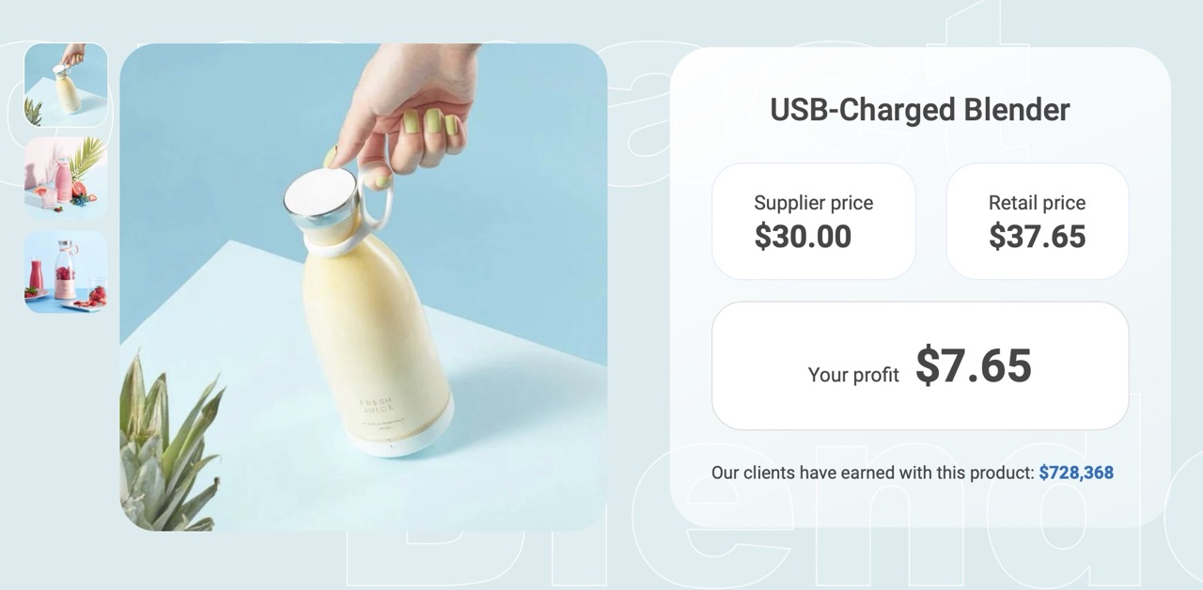The width and height of the screenshot is (1203, 590).
Task: Click the Retail price label
Action: point(1037,203)
